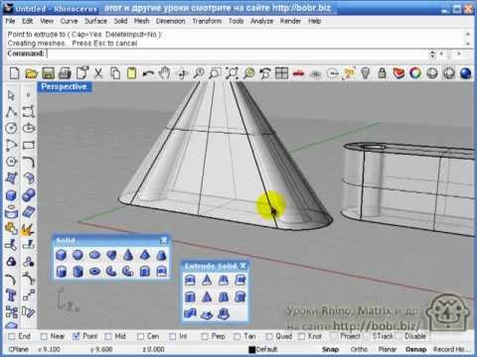
Task: Choose Truncated cone in Solid palette
Action: click(x=162, y=255)
